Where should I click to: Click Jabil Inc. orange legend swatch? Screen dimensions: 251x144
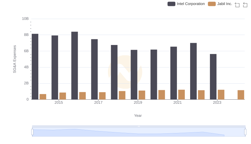212,4
